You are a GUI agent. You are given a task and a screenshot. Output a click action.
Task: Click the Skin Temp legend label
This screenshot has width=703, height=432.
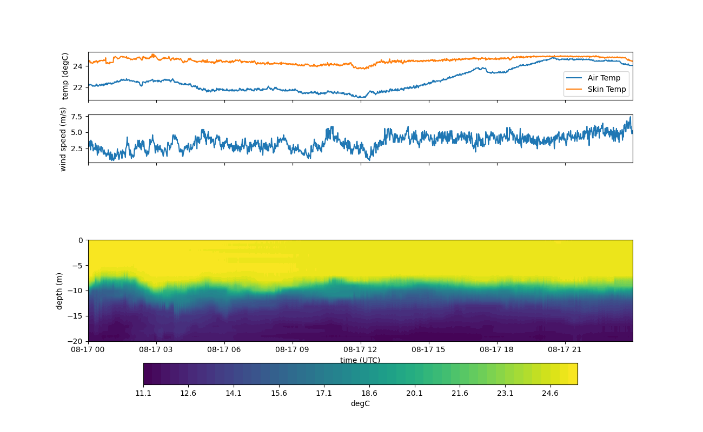606,89
